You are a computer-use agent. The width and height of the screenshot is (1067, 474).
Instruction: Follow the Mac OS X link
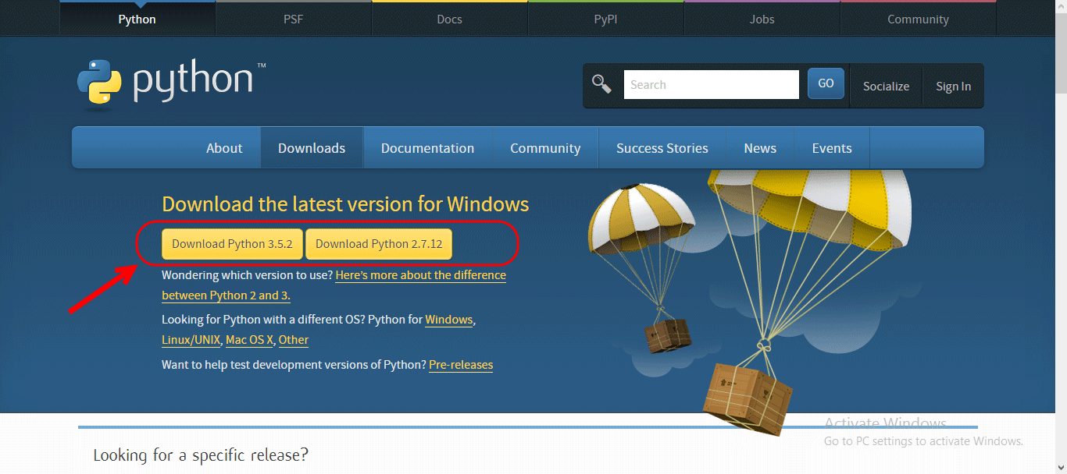(250, 340)
